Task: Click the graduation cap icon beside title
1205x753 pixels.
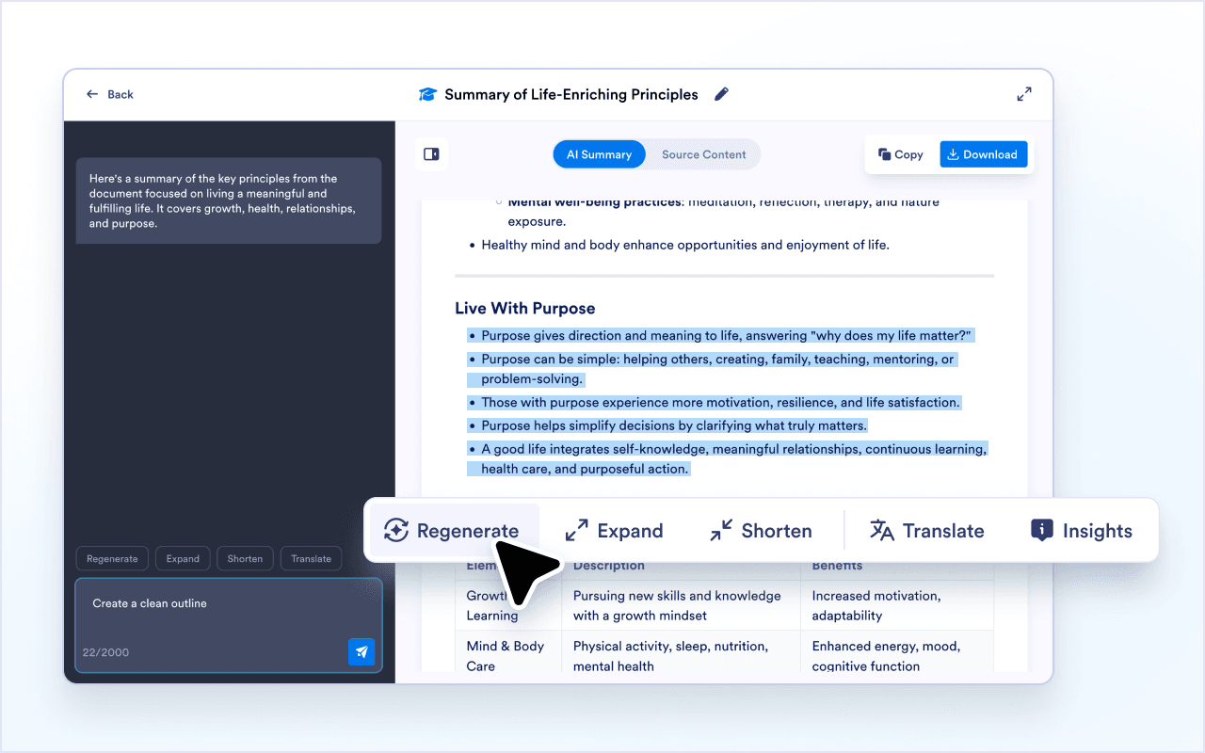Action: [428, 94]
